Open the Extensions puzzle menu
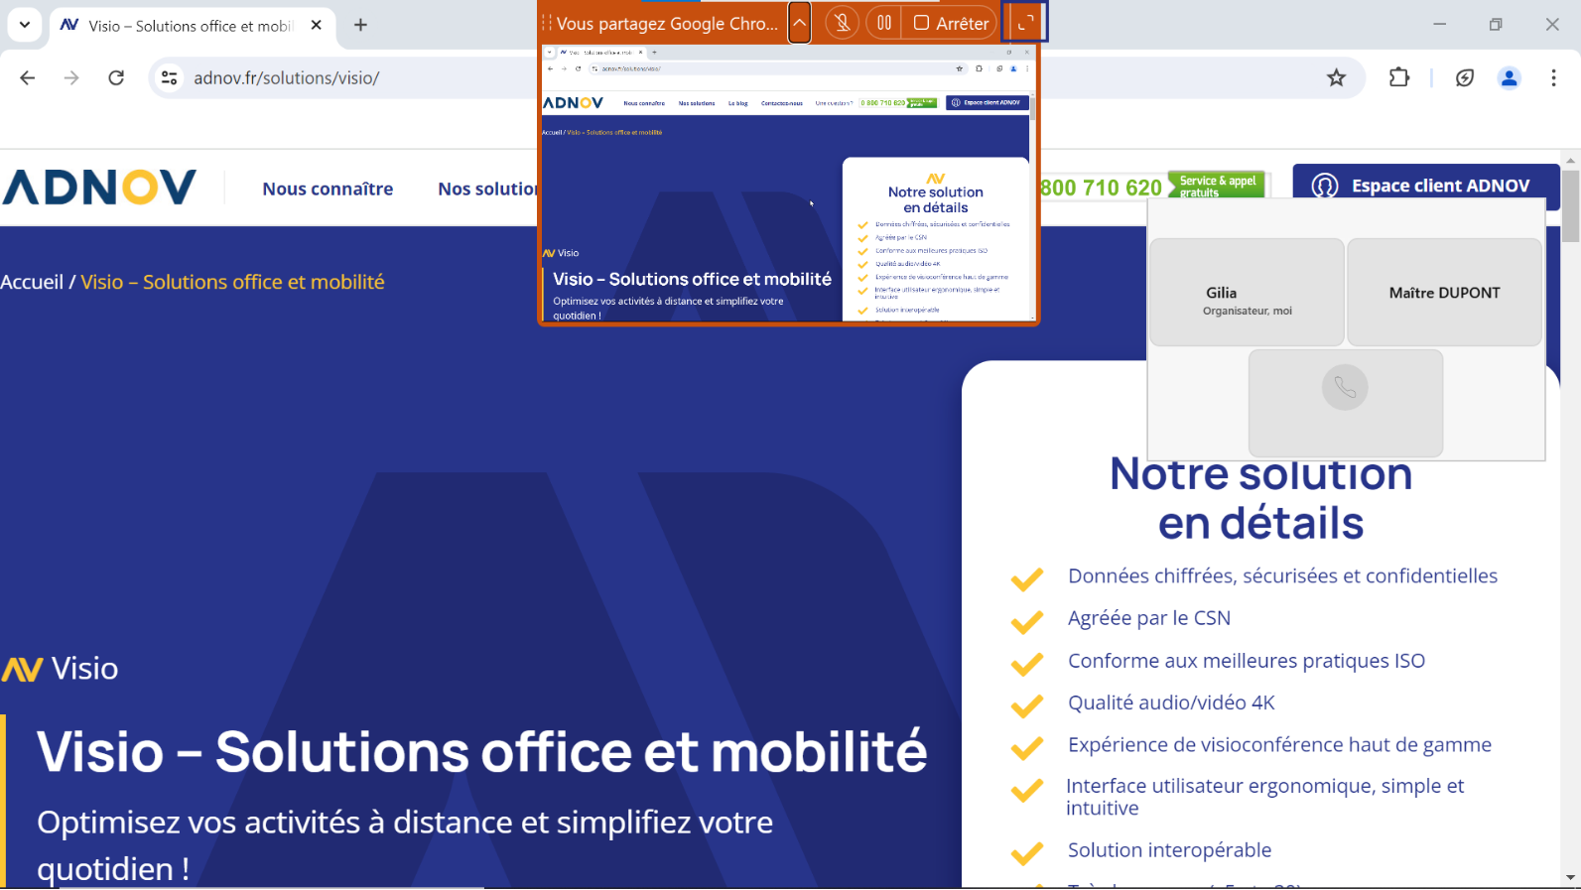The width and height of the screenshot is (1581, 890). pos(1399,77)
